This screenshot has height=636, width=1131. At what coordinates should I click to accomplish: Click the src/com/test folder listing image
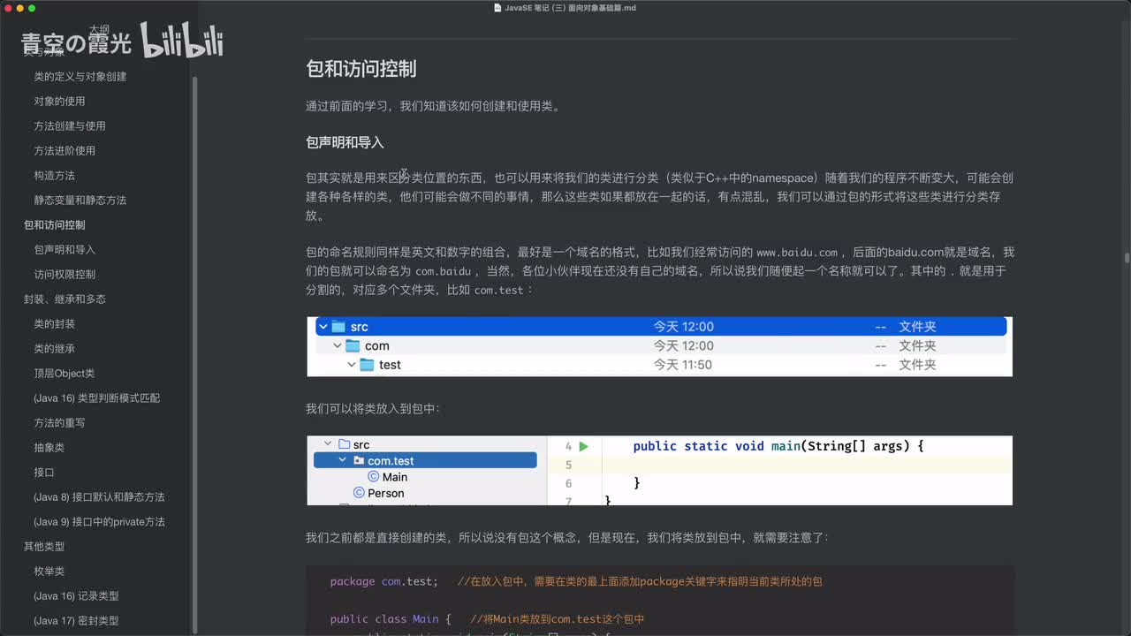[x=659, y=346]
